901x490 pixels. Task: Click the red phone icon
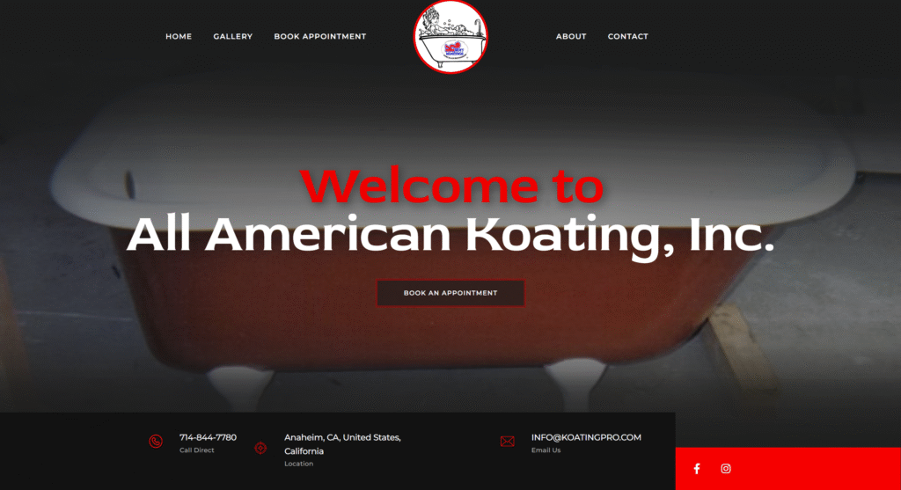pyautogui.click(x=156, y=441)
